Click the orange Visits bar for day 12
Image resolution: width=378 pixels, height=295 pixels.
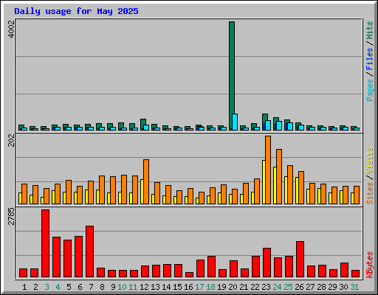pyautogui.click(x=146, y=181)
